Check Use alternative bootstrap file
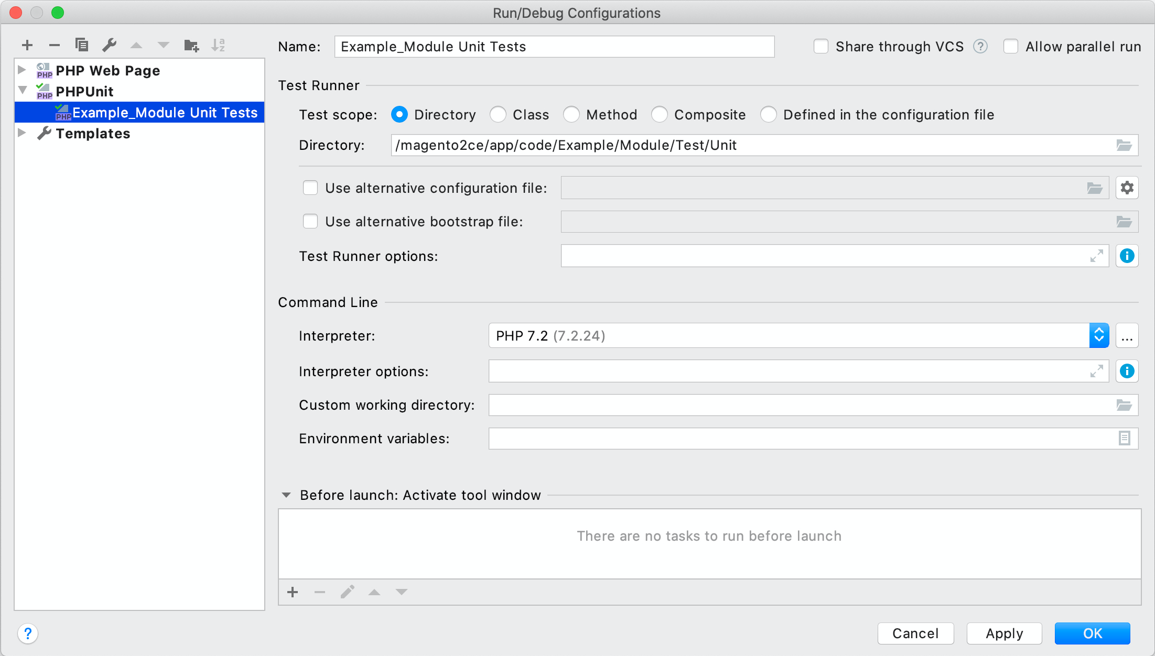The width and height of the screenshot is (1155, 656). [x=310, y=221]
